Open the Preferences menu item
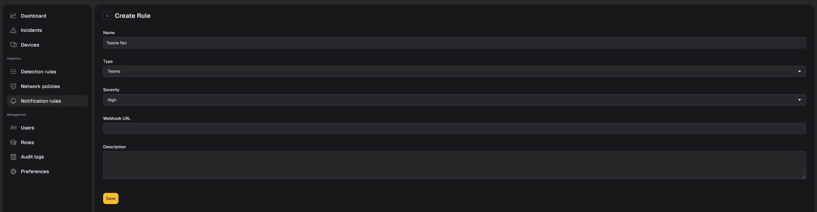 [47, 172]
